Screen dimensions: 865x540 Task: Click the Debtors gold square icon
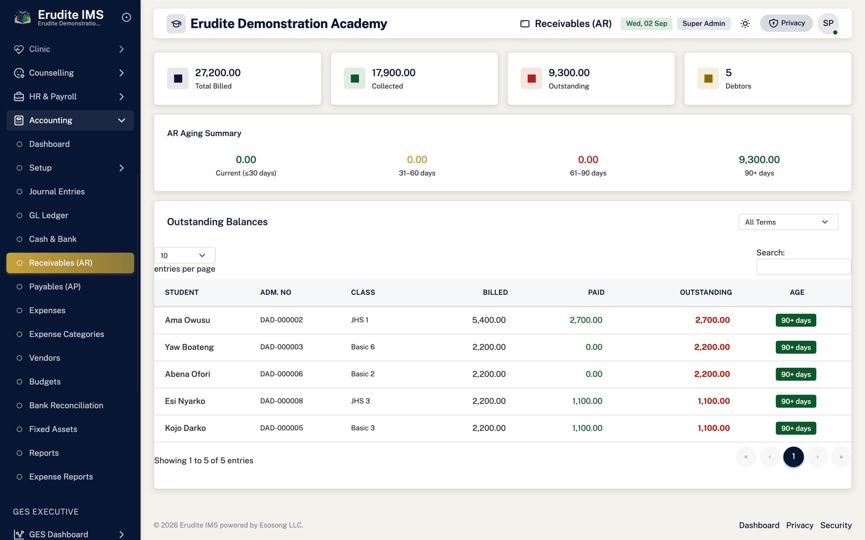(708, 78)
